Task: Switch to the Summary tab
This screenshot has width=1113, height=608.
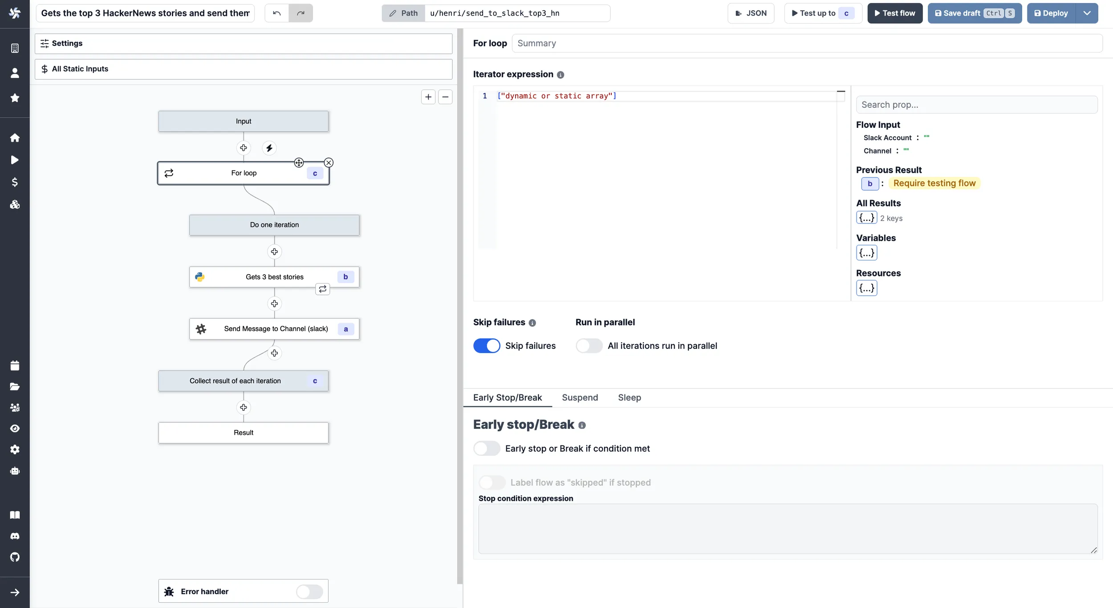Action: pyautogui.click(x=536, y=43)
